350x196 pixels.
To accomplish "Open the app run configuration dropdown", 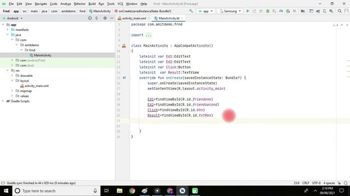I will click(x=206, y=11).
